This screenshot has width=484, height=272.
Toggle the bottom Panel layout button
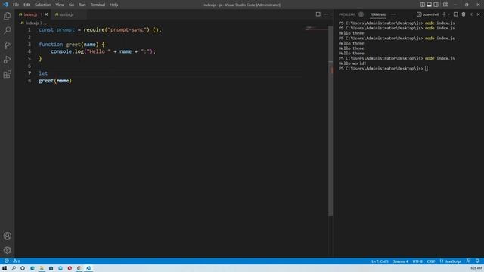429,5
